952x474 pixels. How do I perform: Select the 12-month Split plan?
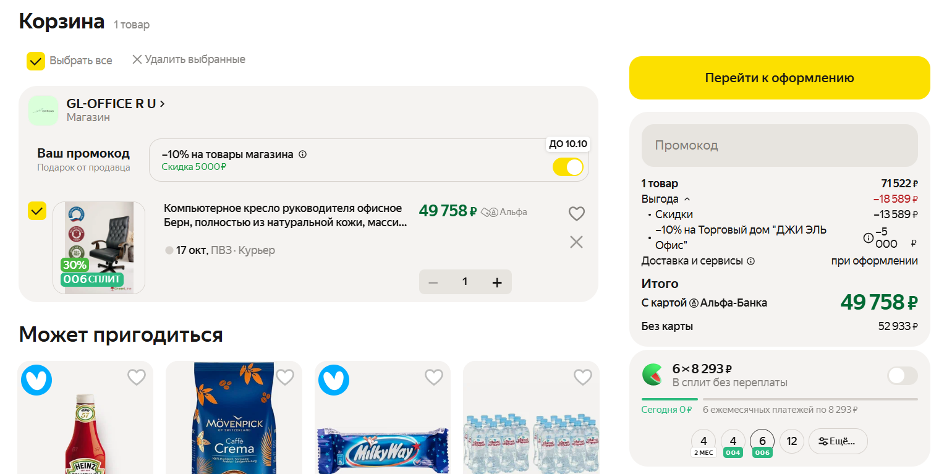pyautogui.click(x=792, y=441)
